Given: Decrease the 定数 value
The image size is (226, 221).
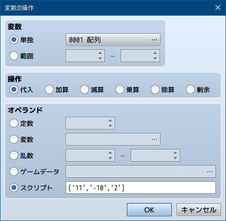Looking at the screenshot, I should [110, 126].
